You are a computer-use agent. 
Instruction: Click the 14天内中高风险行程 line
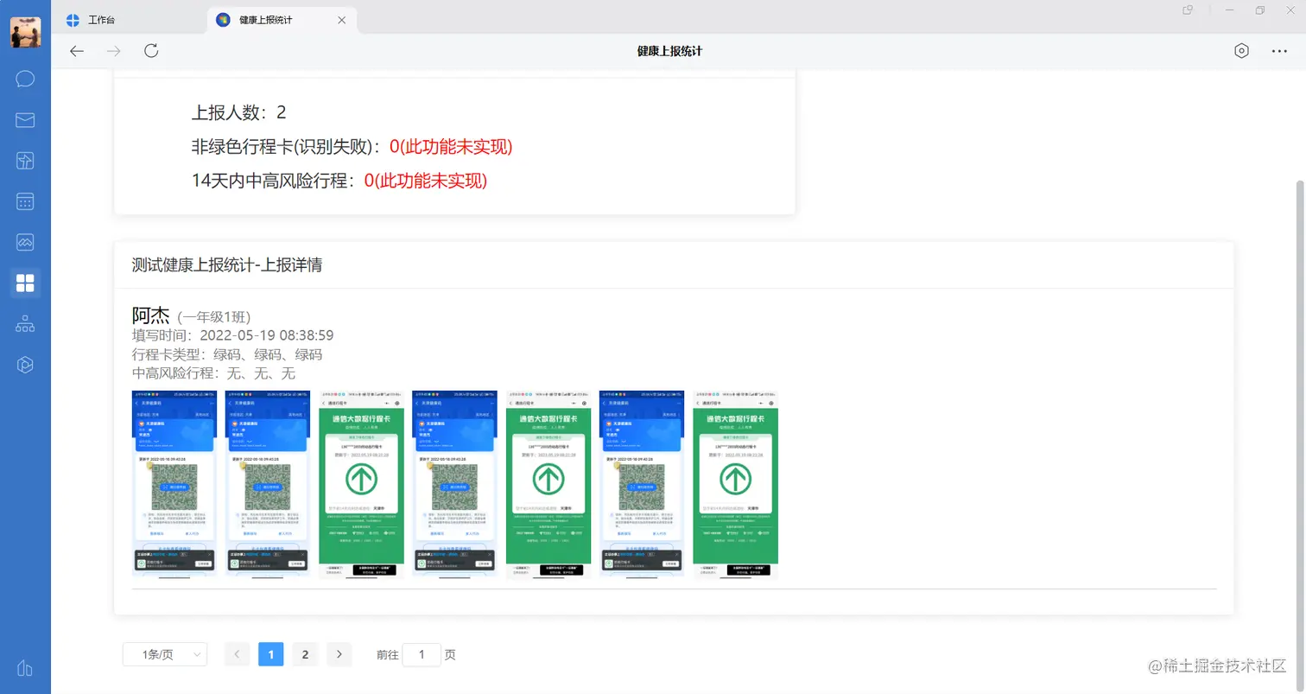point(339,181)
